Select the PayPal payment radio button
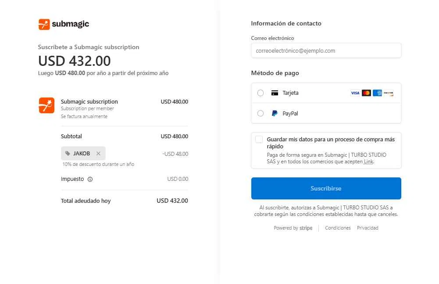Image resolution: width=439 pixels, height=284 pixels. click(261, 113)
